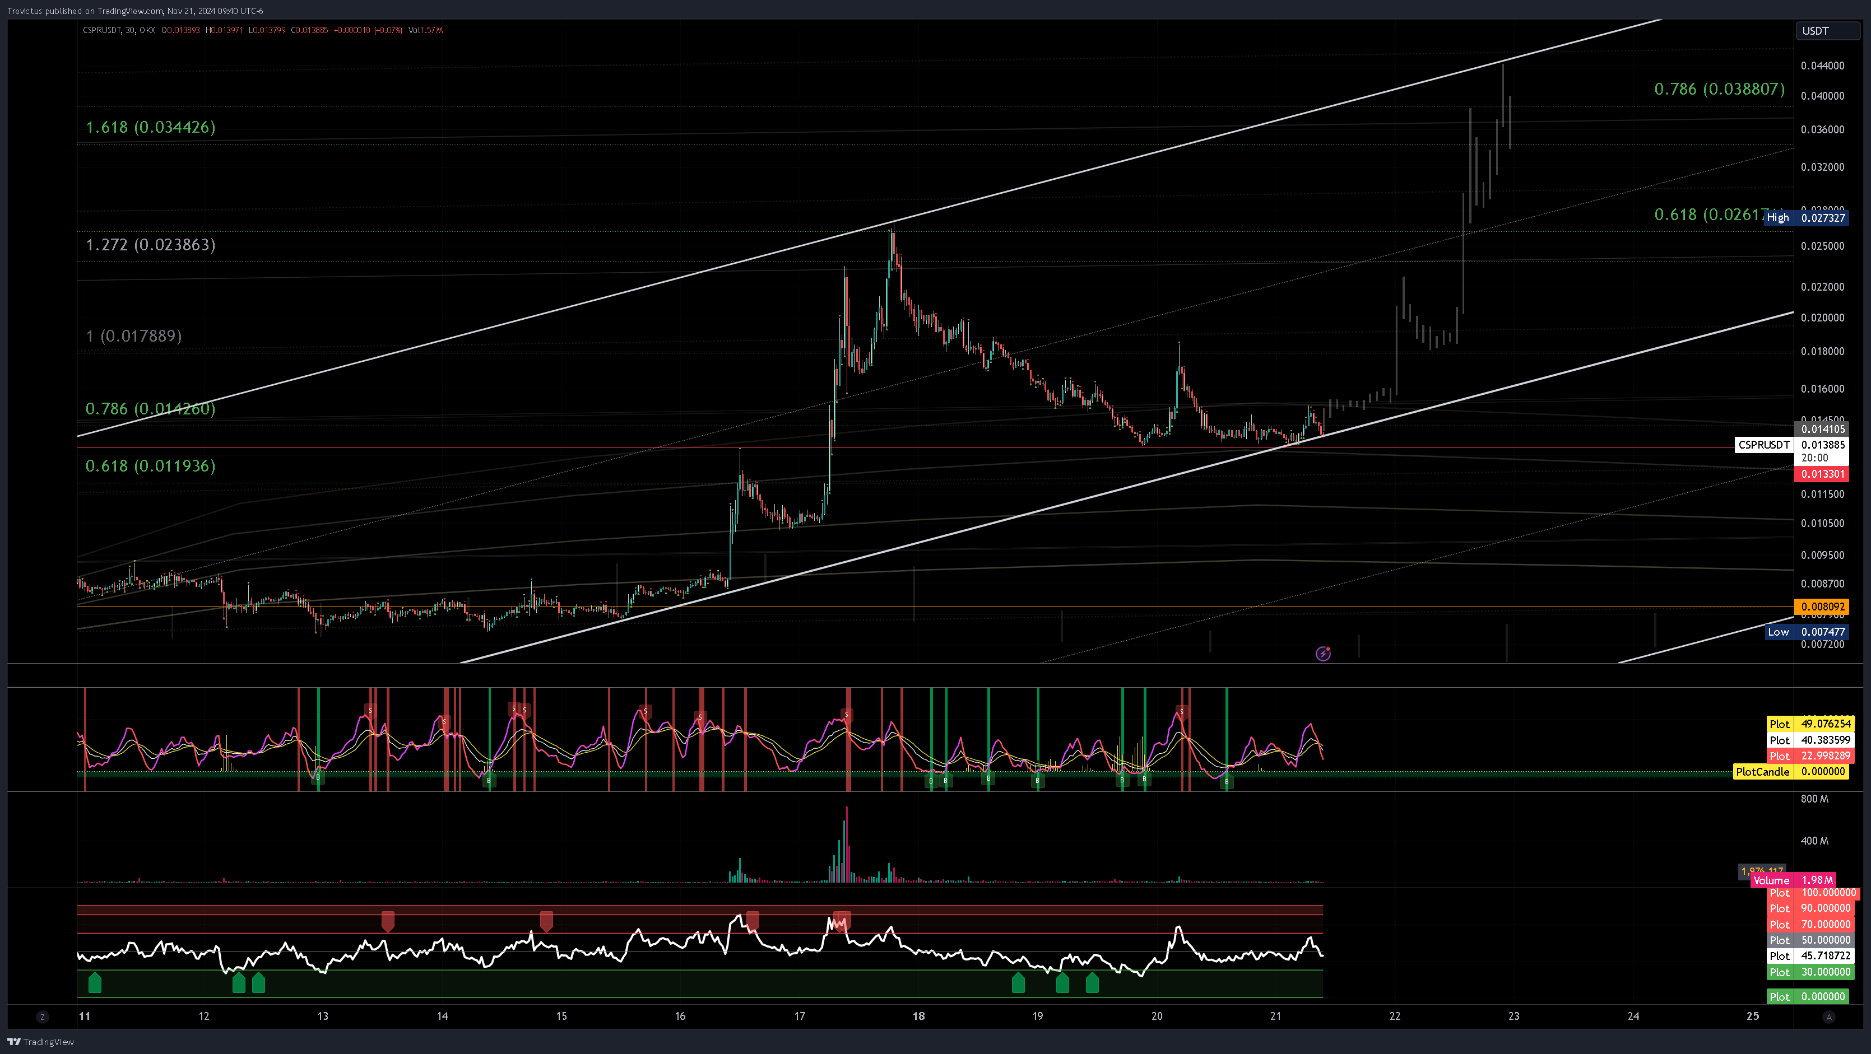Click the High 0.027327 price label
Image resolution: width=1871 pixels, height=1054 pixels.
[x=1807, y=218]
